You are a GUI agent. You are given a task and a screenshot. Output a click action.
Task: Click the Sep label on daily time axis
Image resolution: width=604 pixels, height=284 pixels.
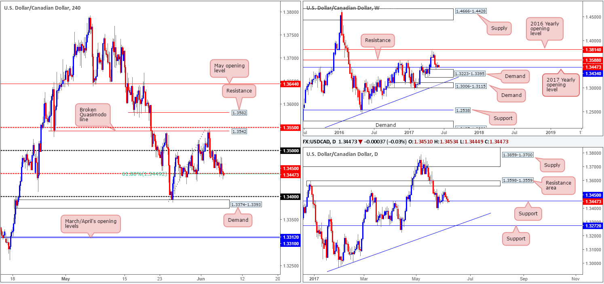(x=524, y=279)
